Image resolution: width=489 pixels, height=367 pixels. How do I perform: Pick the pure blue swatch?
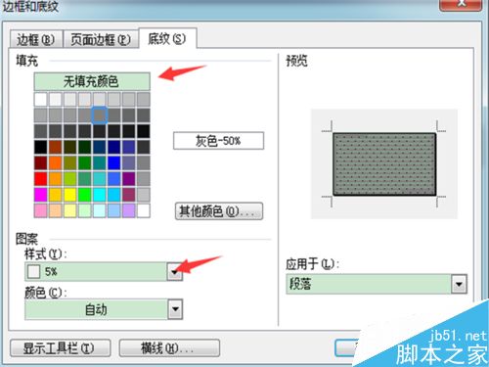point(114,162)
